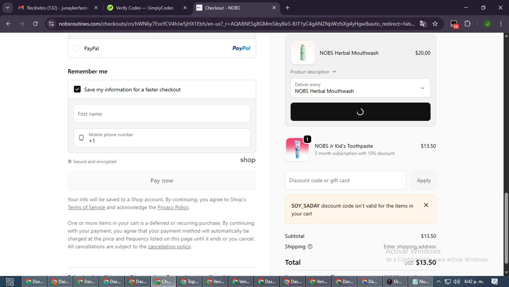Select the PayPal radio button
The image size is (509, 287).
77,48
